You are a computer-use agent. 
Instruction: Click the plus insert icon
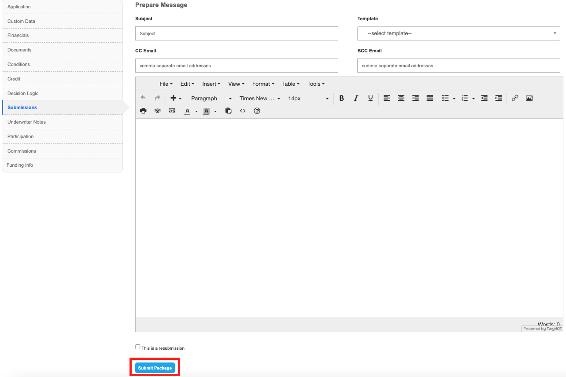(x=173, y=98)
